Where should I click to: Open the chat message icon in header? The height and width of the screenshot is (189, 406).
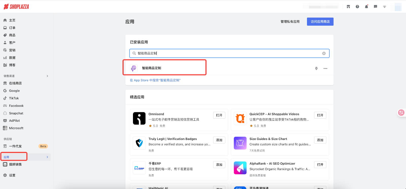376,7
